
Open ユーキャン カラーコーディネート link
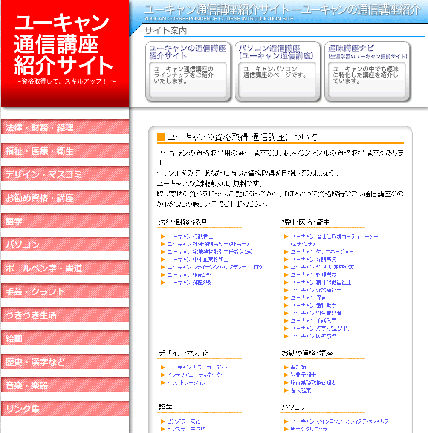tap(202, 367)
